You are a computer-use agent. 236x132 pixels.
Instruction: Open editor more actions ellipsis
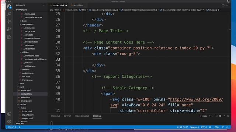(227, 5)
